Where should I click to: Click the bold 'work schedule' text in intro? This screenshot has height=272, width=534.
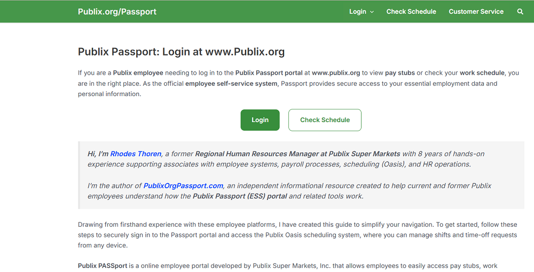tap(482, 73)
